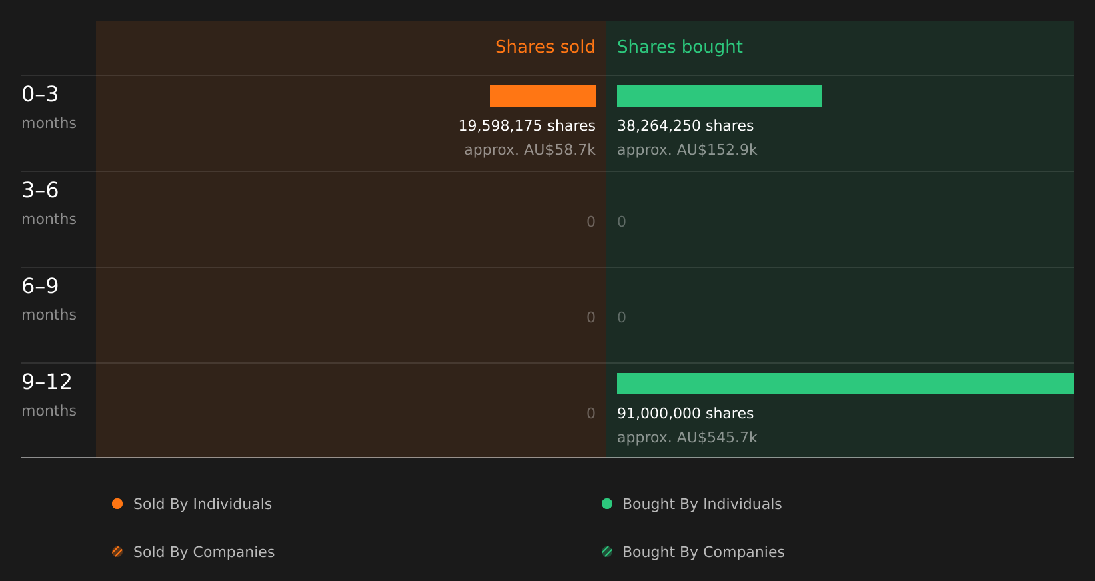Viewport: 1095px width, 581px height.
Task: Click the Shares bought column header
Action: point(680,47)
